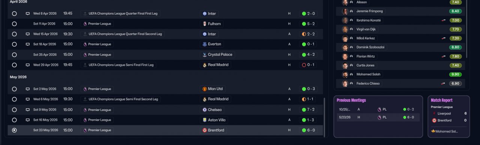
Task: Click the Real Madrid badge on 29 Apr
Action: 204,65
